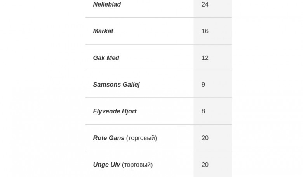Click the Markat ship name

coord(103,31)
